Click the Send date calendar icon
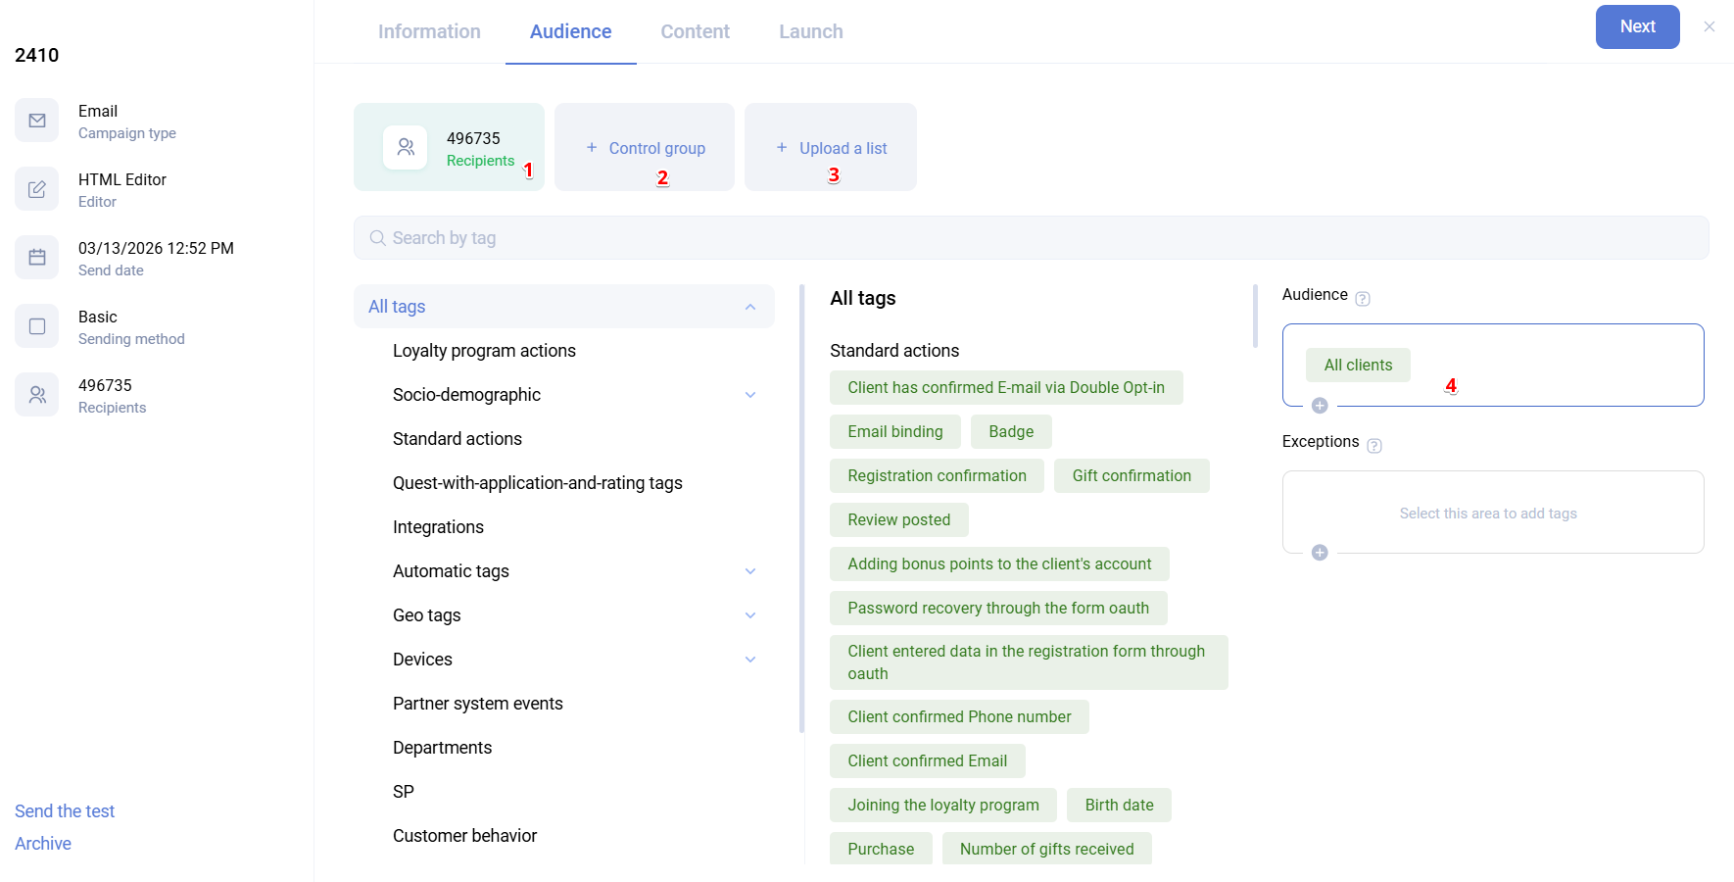The height and width of the screenshot is (882, 1734). (37, 258)
